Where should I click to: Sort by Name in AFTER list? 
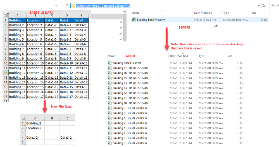pos(111,56)
